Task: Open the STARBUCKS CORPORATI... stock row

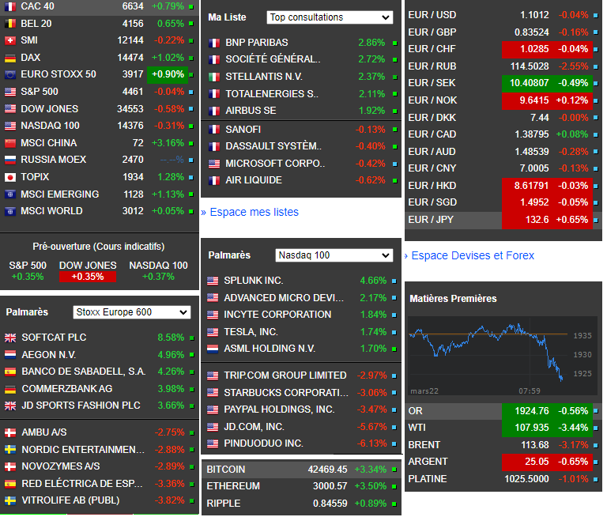Action: [301, 393]
